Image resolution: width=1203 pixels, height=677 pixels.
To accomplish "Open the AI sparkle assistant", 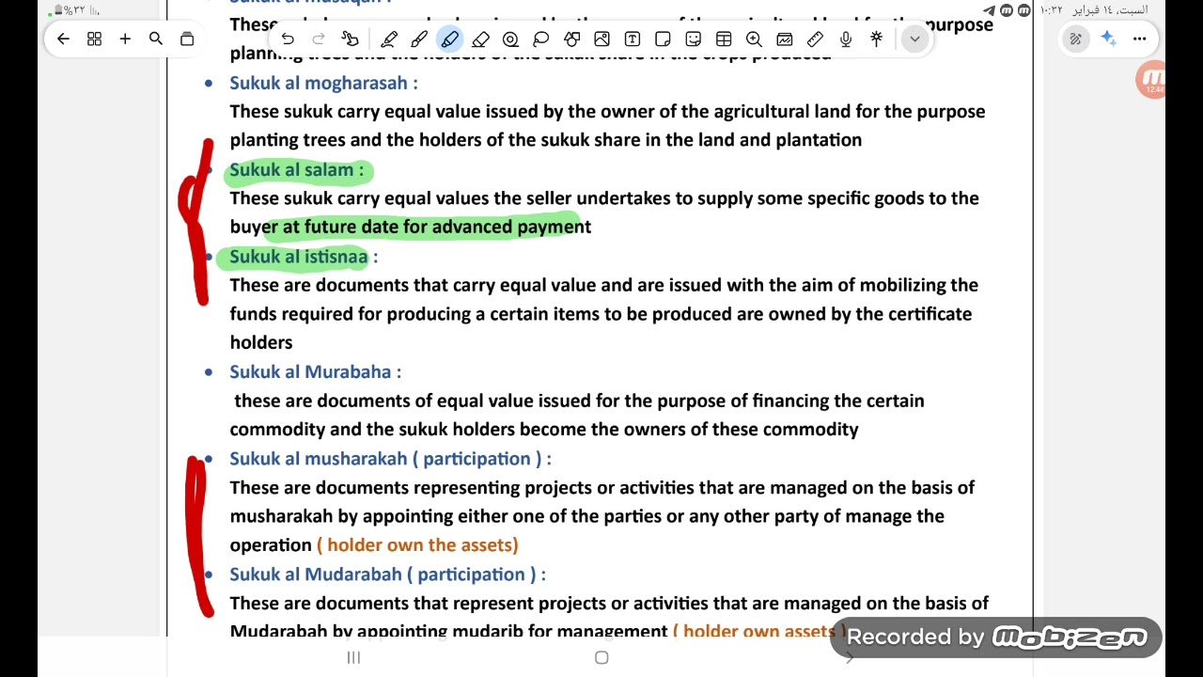I will (x=1108, y=39).
